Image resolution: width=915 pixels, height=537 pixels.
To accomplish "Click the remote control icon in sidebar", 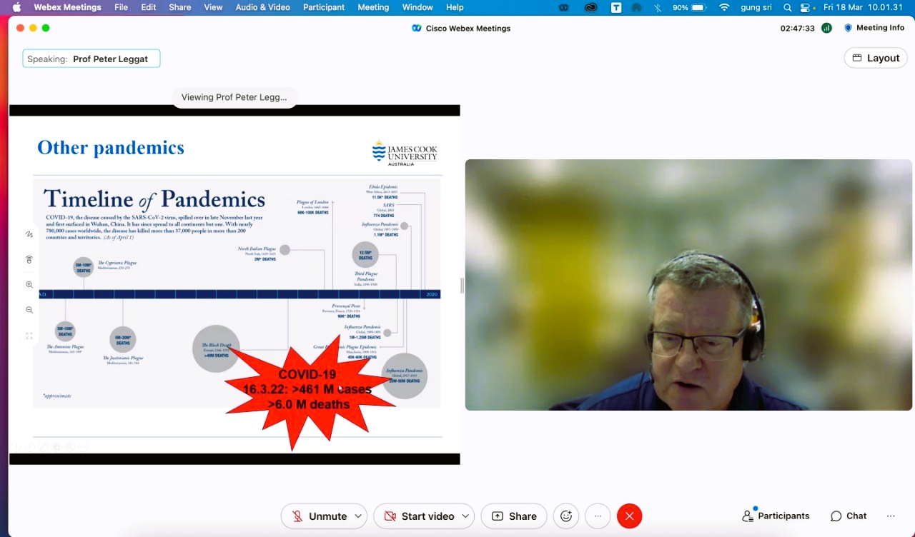I will (29, 259).
